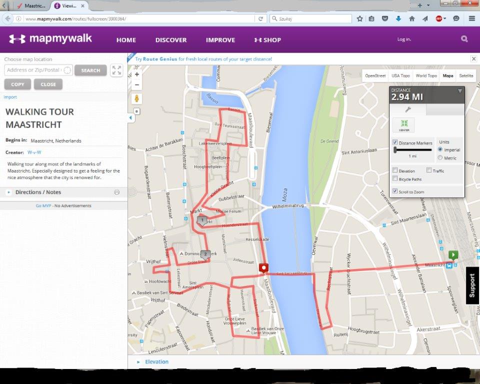
Task: Print the directions with printer icon
Action: click(116, 192)
